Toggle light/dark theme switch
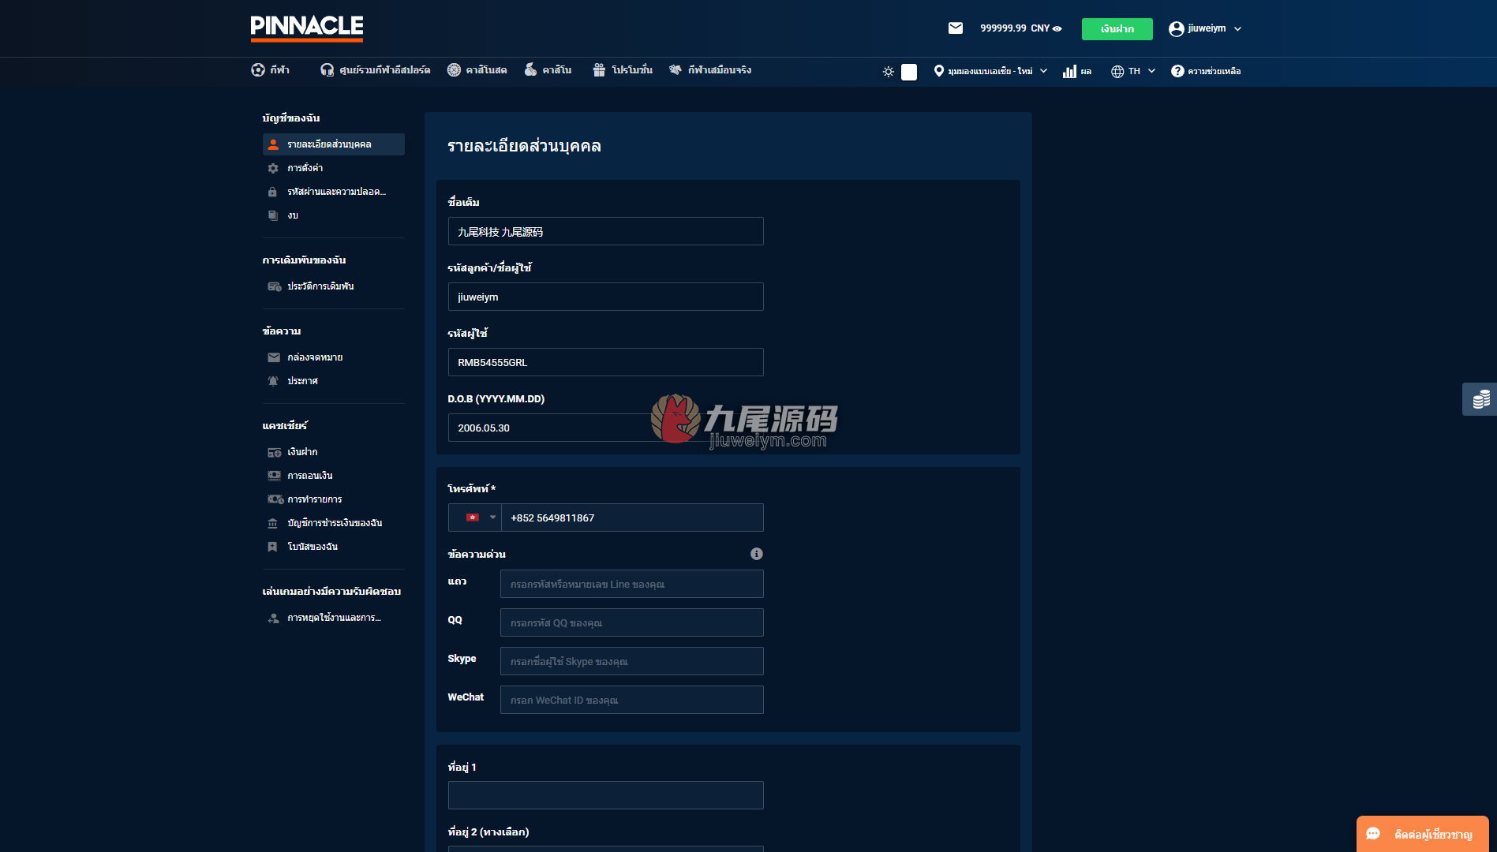 909,72
